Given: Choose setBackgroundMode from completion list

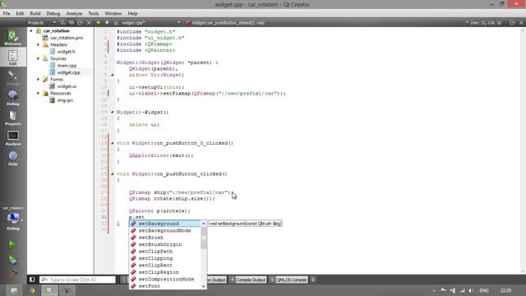Looking at the screenshot, I should pos(165,230).
